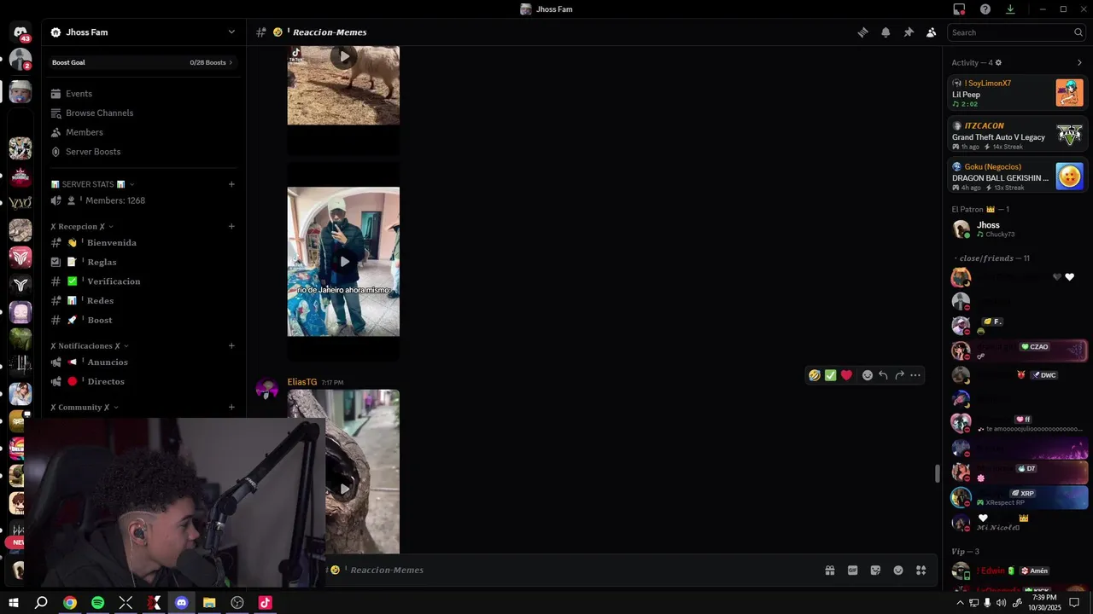Add channel to Notificaciones category
1093x614 pixels.
pos(231,346)
